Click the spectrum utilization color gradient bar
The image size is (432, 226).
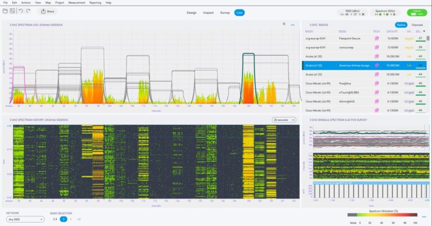click(382, 215)
